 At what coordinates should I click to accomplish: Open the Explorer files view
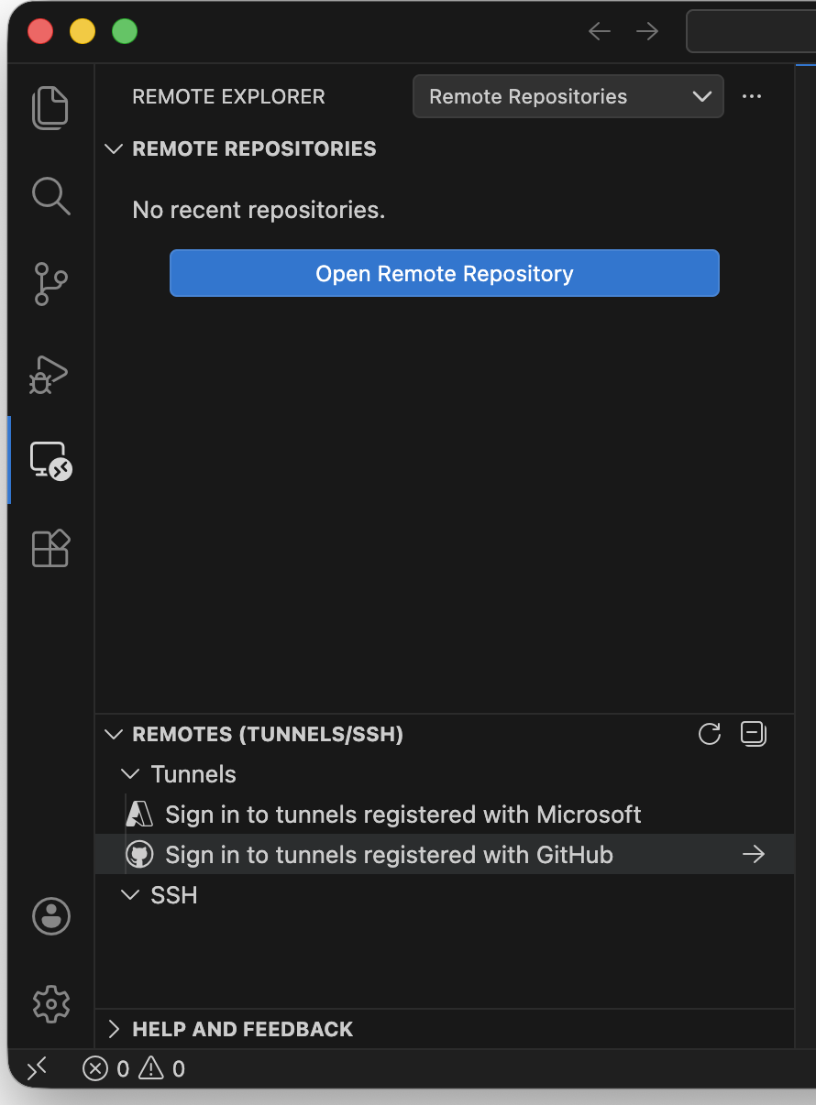click(50, 107)
